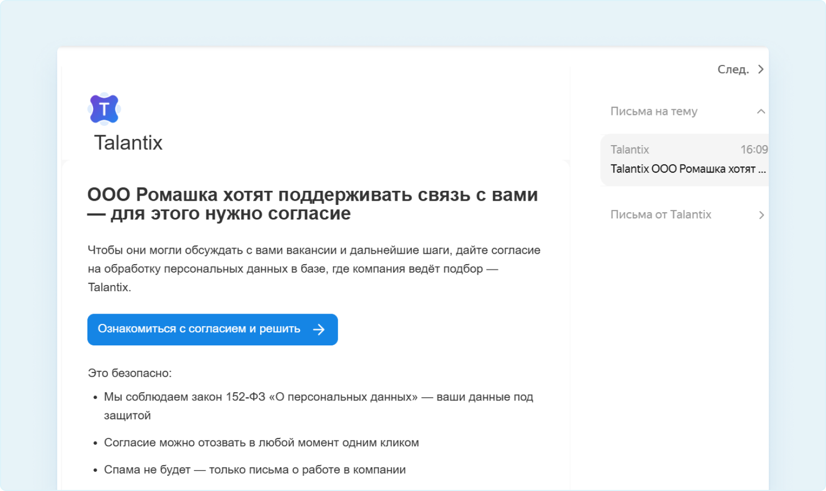The width and height of the screenshot is (826, 491).
Task: Collapse "Письма на тему" using the up chevron
Action: [761, 111]
